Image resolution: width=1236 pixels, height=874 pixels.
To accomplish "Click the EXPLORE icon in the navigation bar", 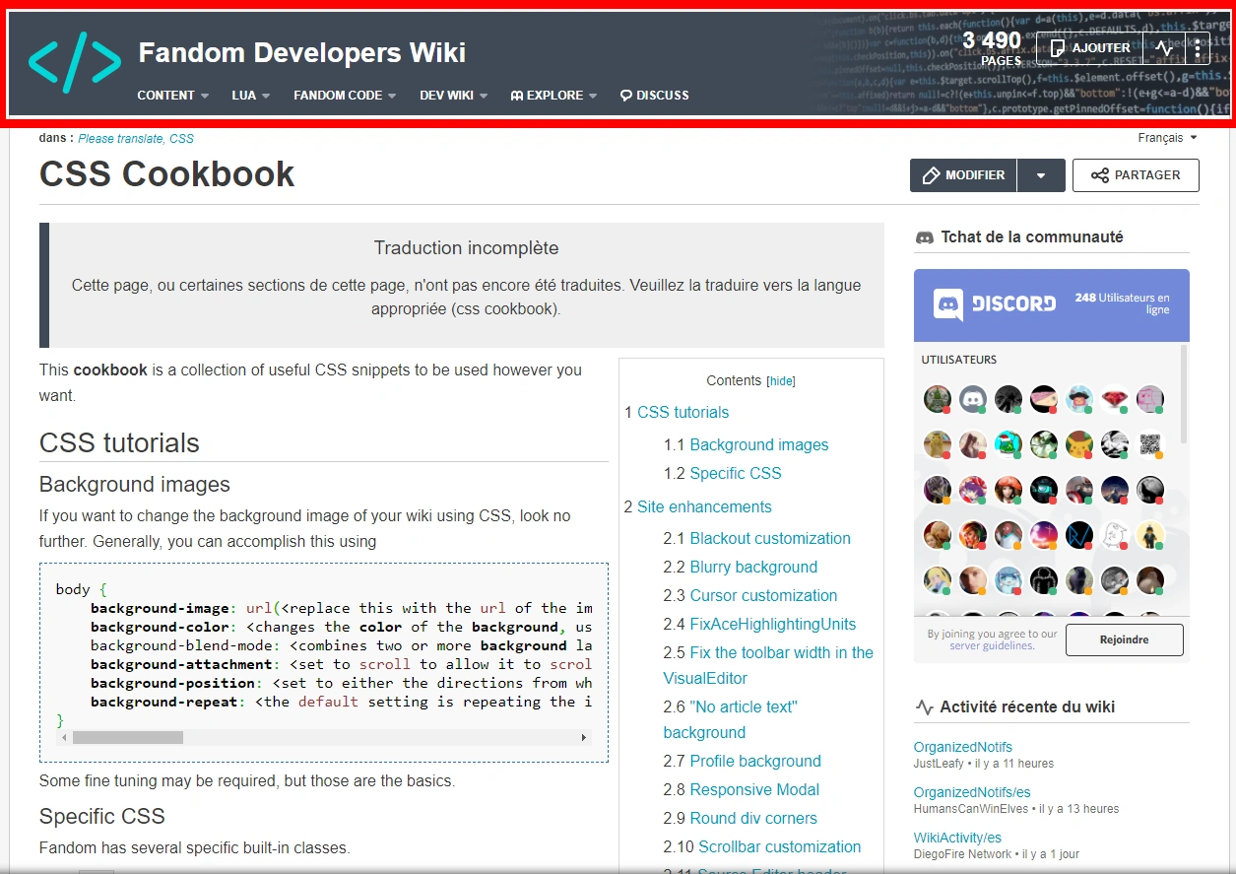I will point(516,95).
